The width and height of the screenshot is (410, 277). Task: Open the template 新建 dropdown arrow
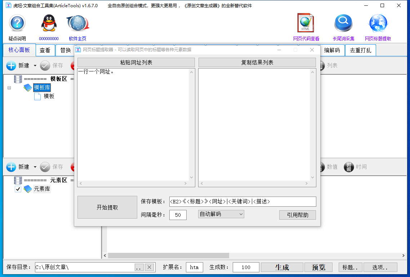coord(35,66)
